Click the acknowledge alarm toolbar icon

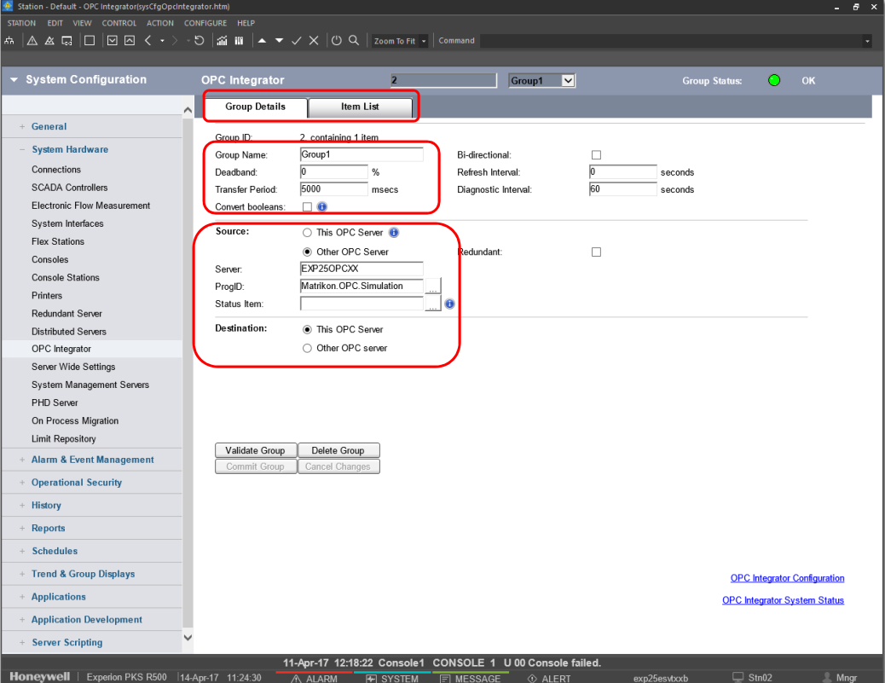pos(49,41)
